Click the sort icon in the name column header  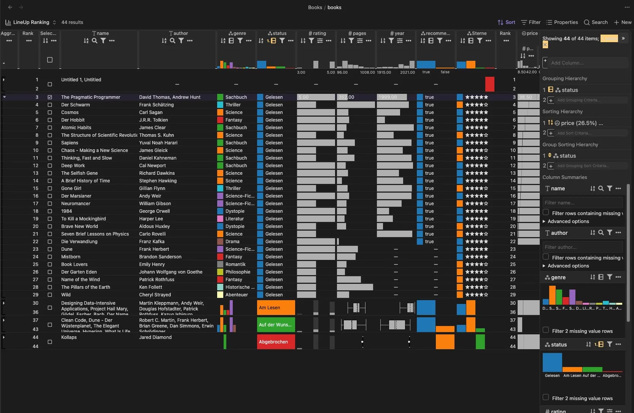86,41
